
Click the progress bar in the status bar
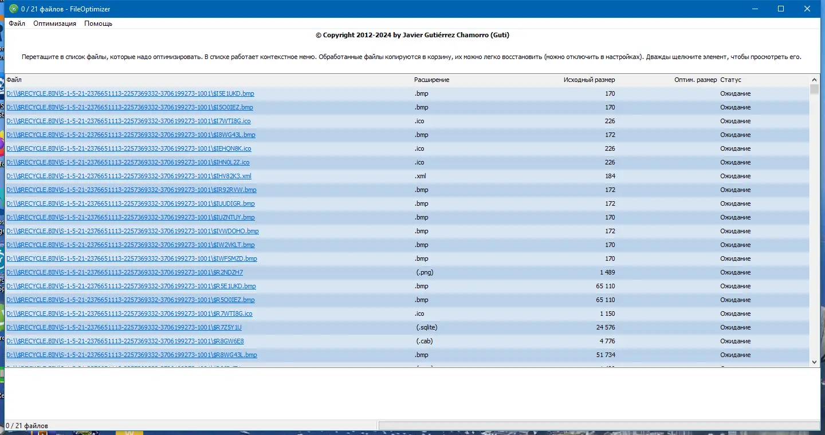click(x=599, y=425)
